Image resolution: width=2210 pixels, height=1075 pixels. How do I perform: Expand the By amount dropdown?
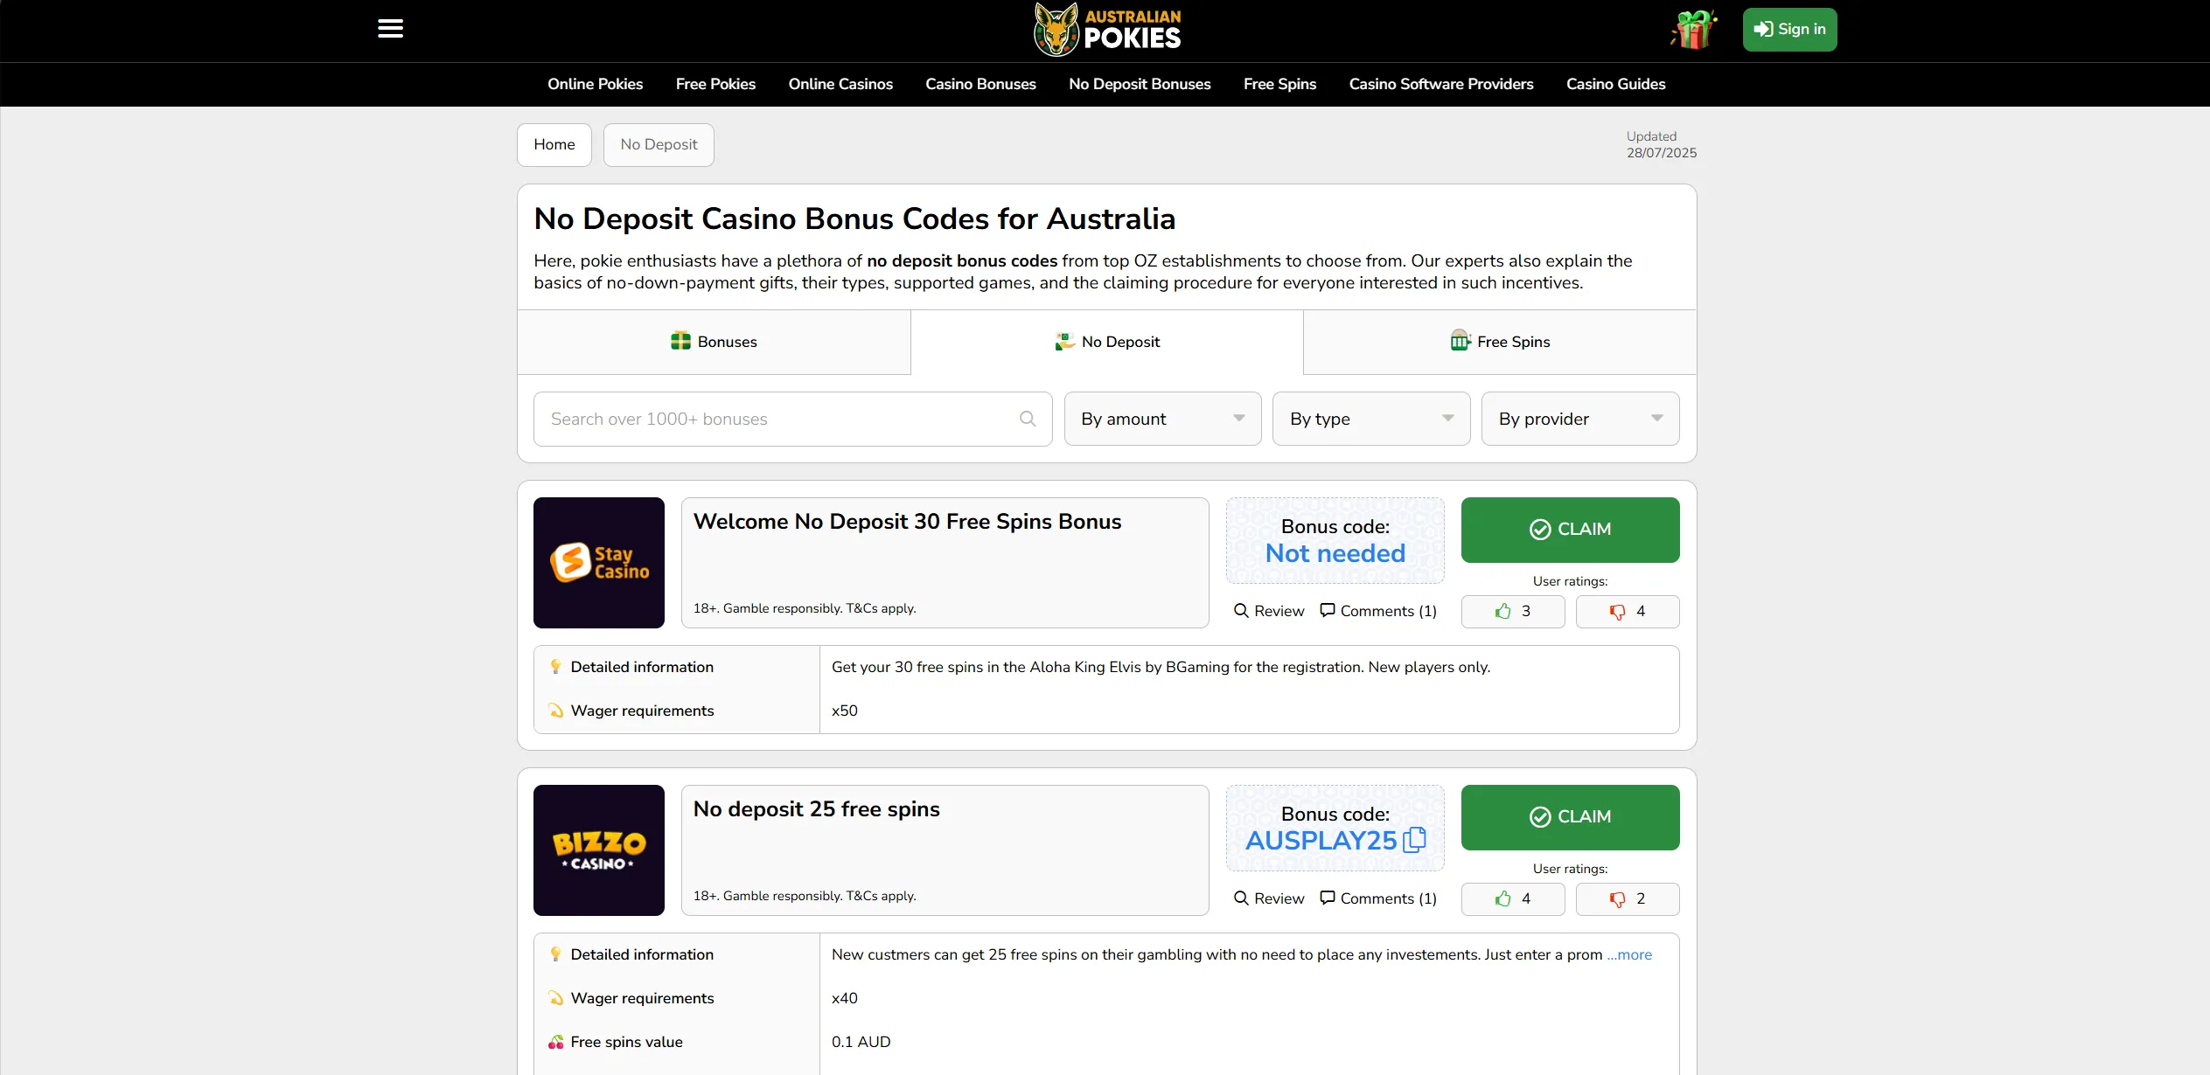coord(1162,420)
